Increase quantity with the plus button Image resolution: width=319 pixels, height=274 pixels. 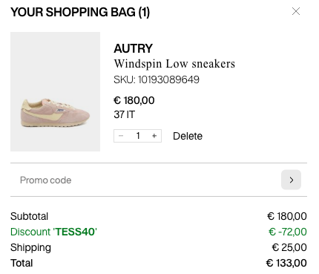[154, 136]
